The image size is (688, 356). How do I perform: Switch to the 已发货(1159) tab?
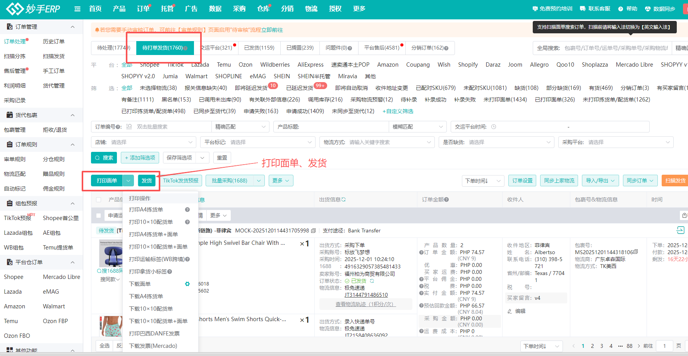click(x=259, y=48)
